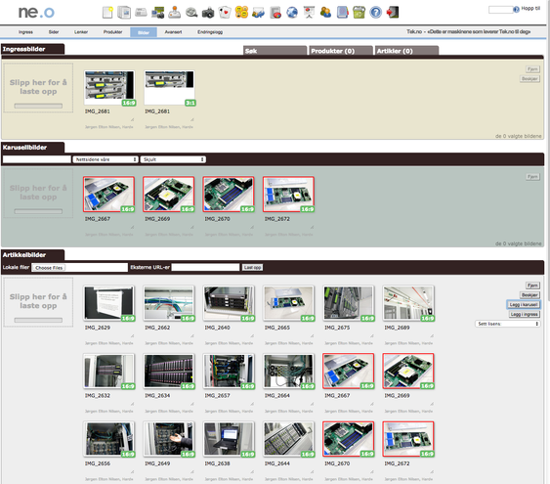Focus the Karusellbilder text input field
This screenshot has height=484, width=550.
(36, 159)
